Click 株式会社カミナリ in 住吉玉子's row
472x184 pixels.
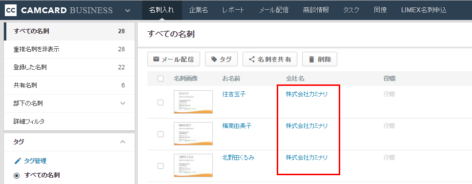pyautogui.click(x=307, y=94)
